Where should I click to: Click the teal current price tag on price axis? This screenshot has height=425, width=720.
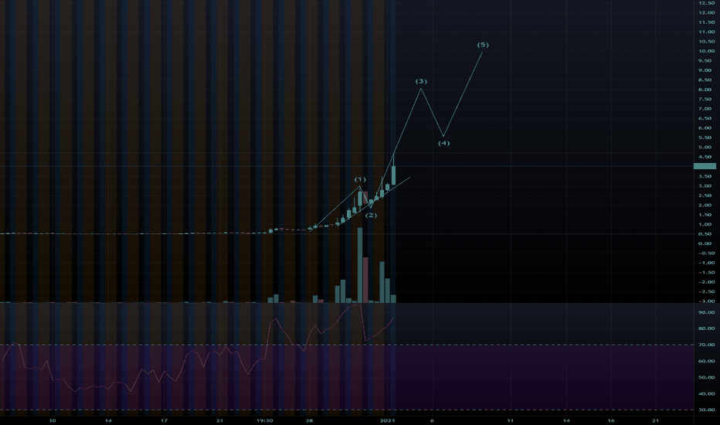[x=705, y=166]
